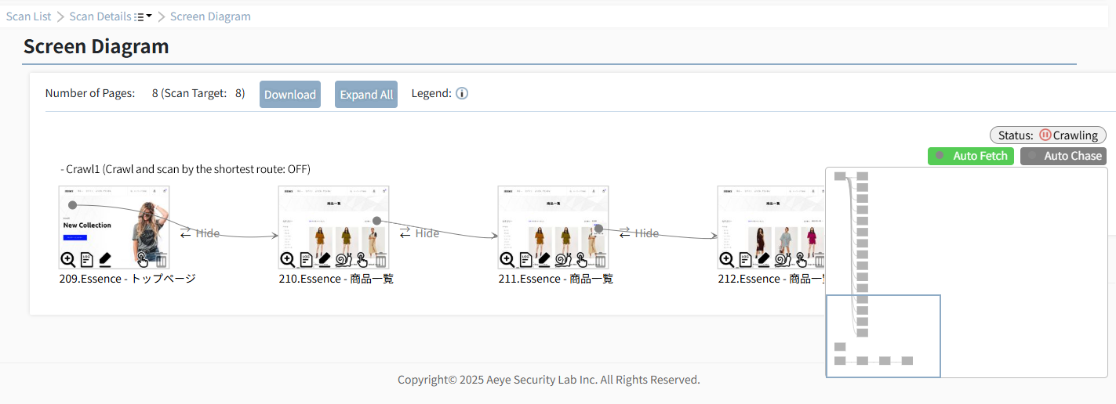
Task: Click the trash delete icon on page 211
Action: [600, 260]
